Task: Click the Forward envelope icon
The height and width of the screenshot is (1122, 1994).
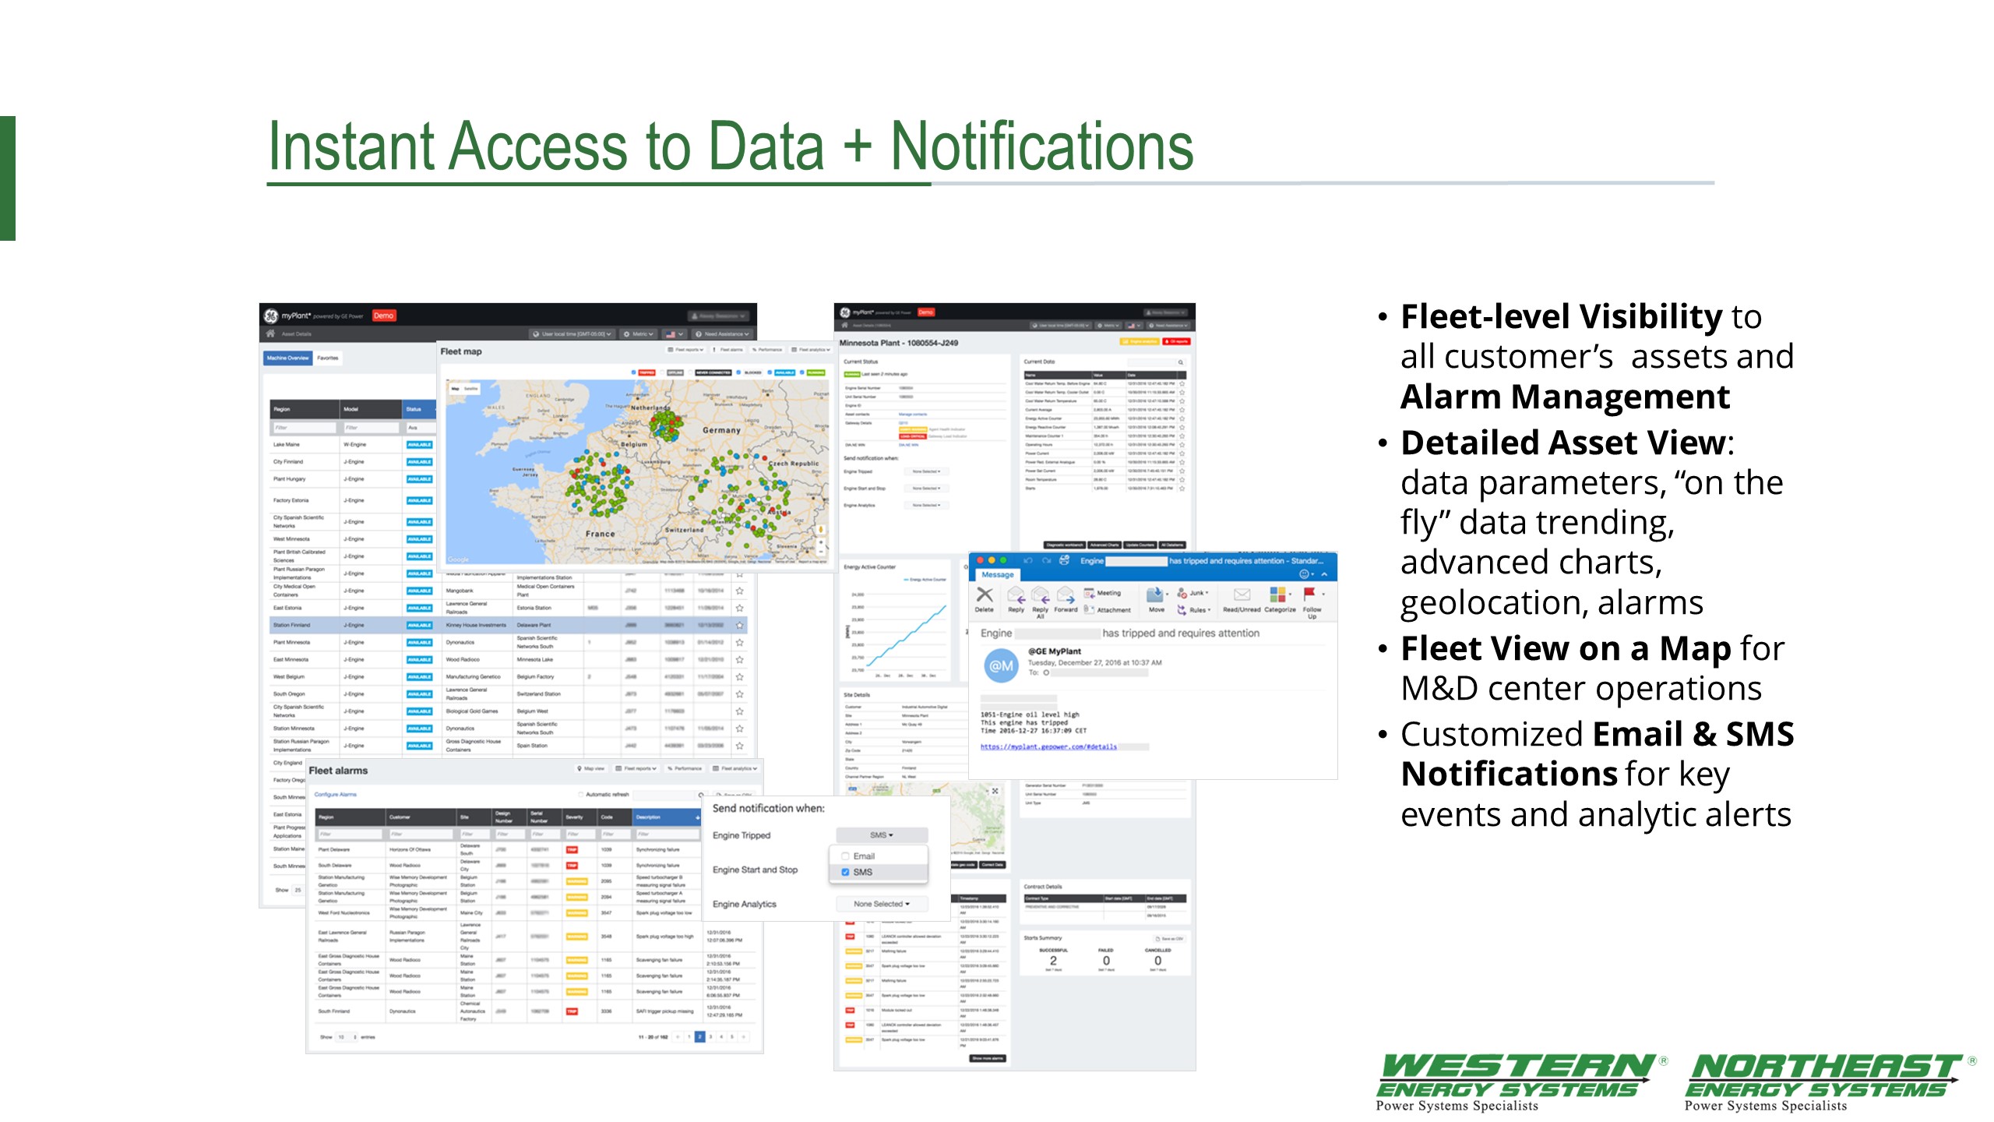Action: (x=1066, y=596)
